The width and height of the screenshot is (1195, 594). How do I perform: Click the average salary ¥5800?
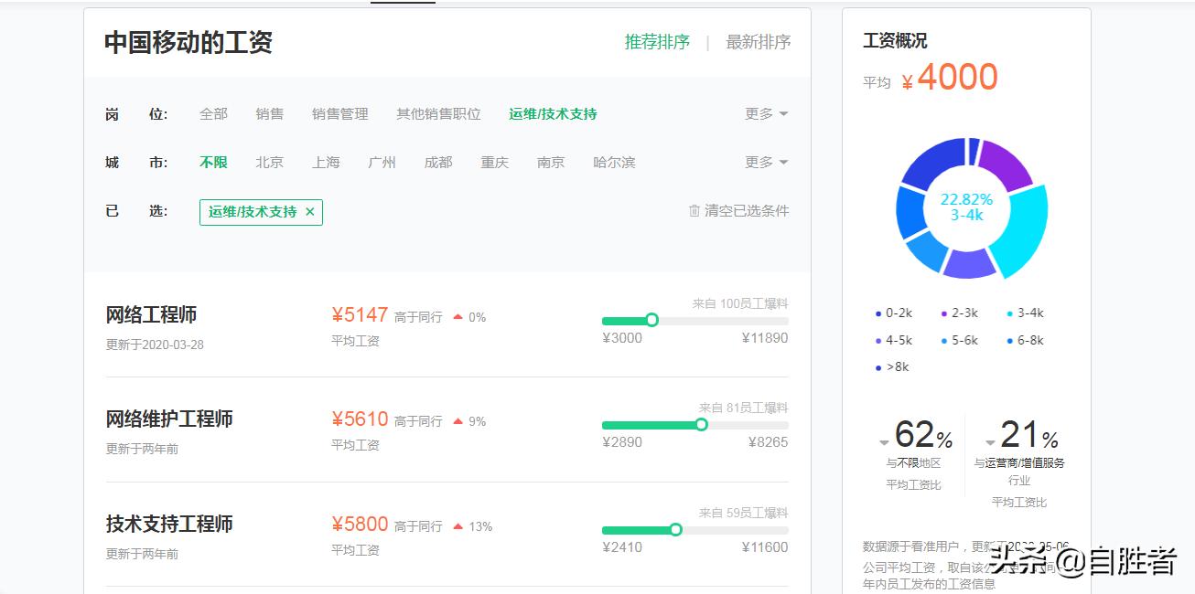coord(360,525)
